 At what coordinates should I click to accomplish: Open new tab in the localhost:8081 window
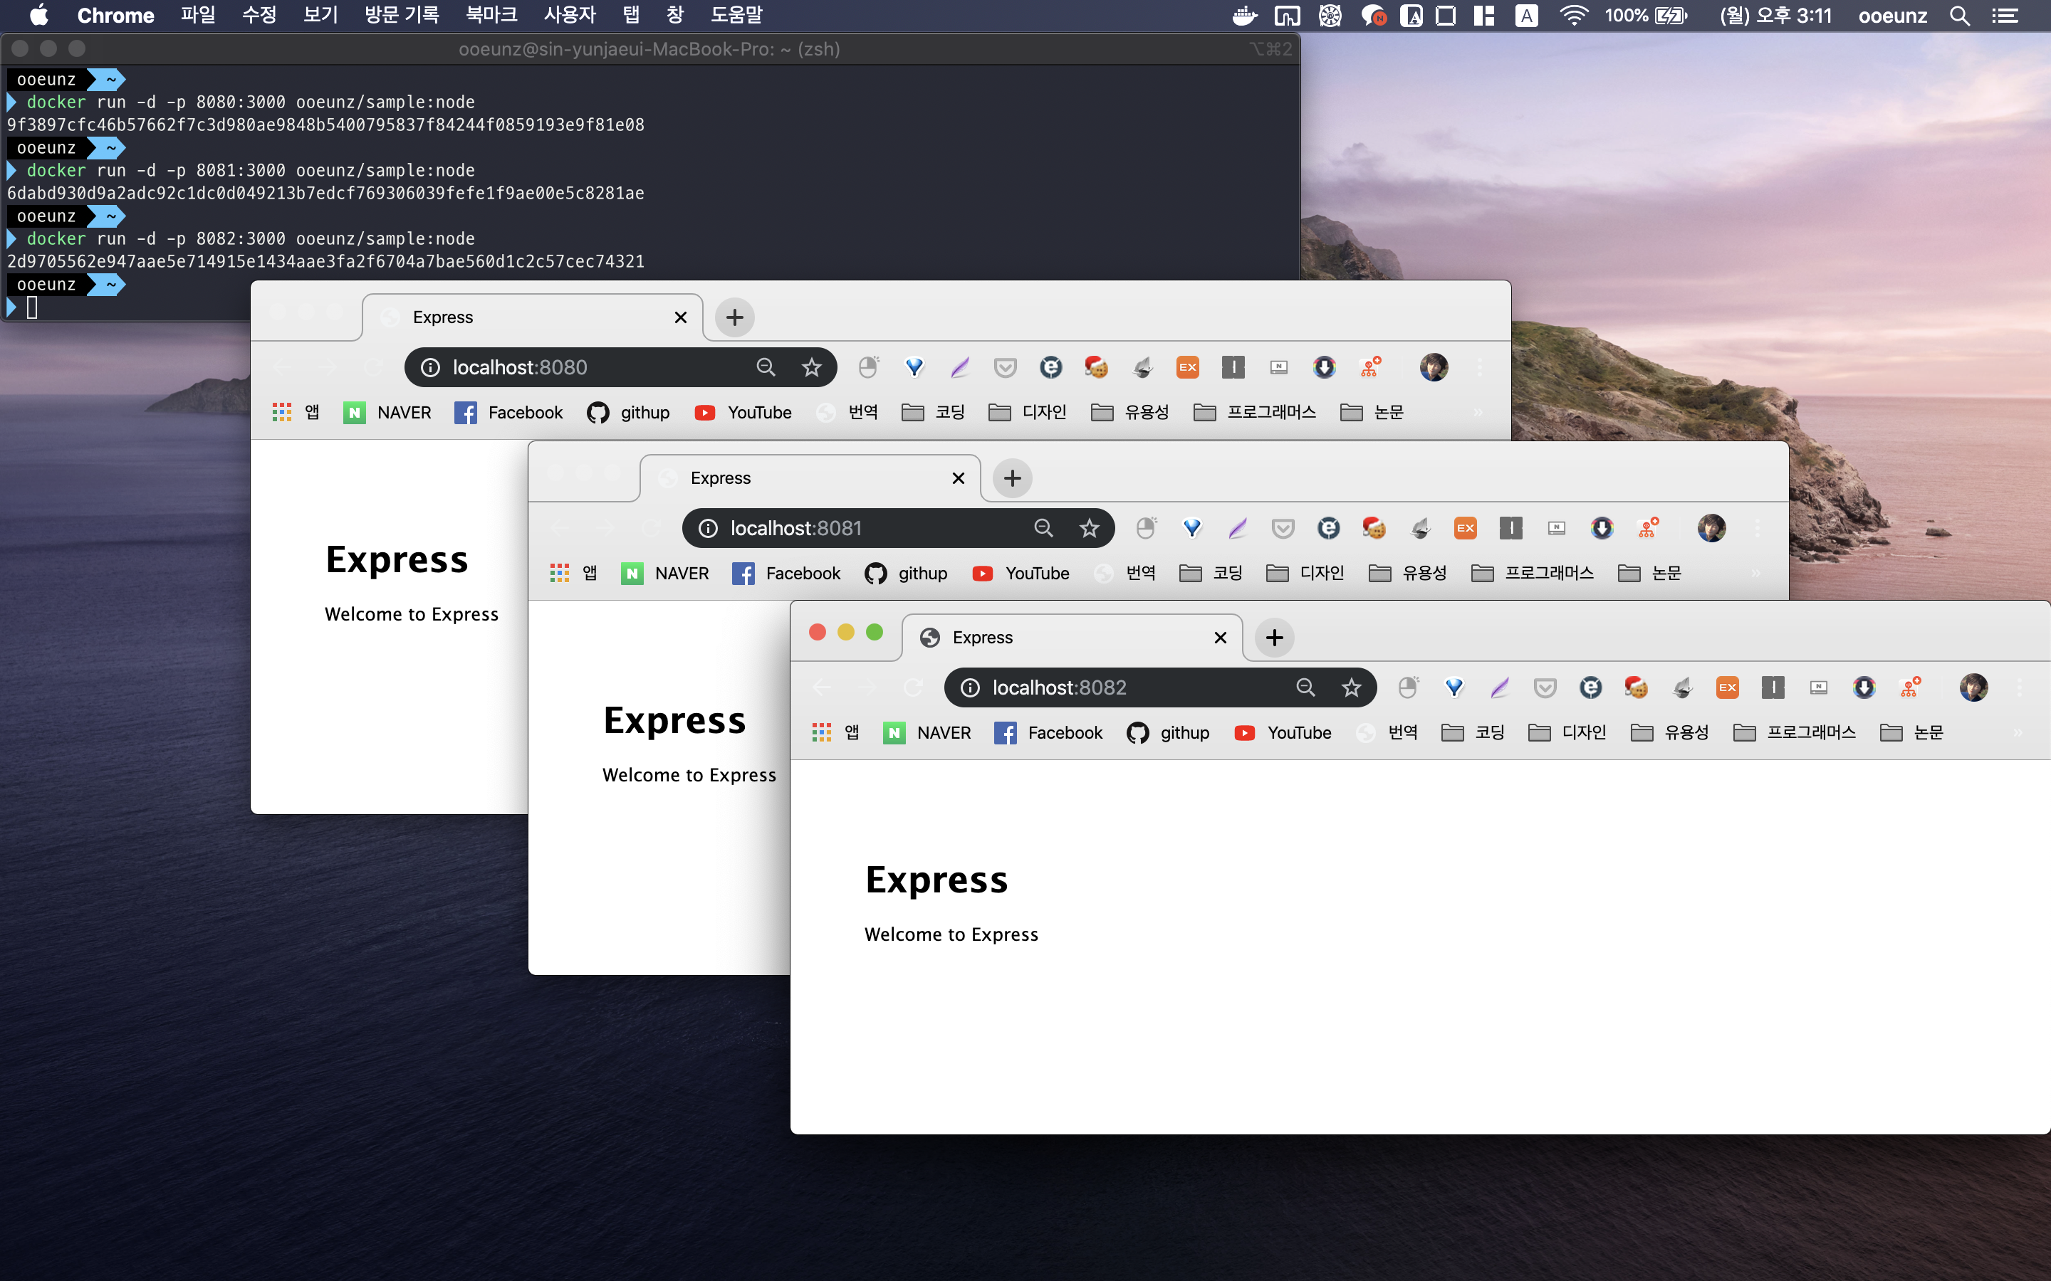(x=1012, y=478)
